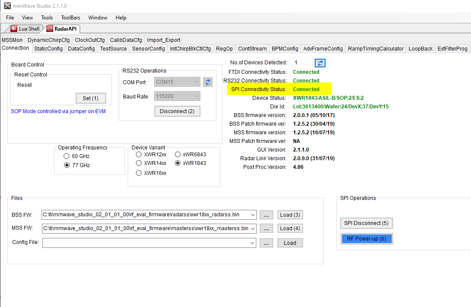Click the SPI Disconnect (5) button

coord(366,223)
